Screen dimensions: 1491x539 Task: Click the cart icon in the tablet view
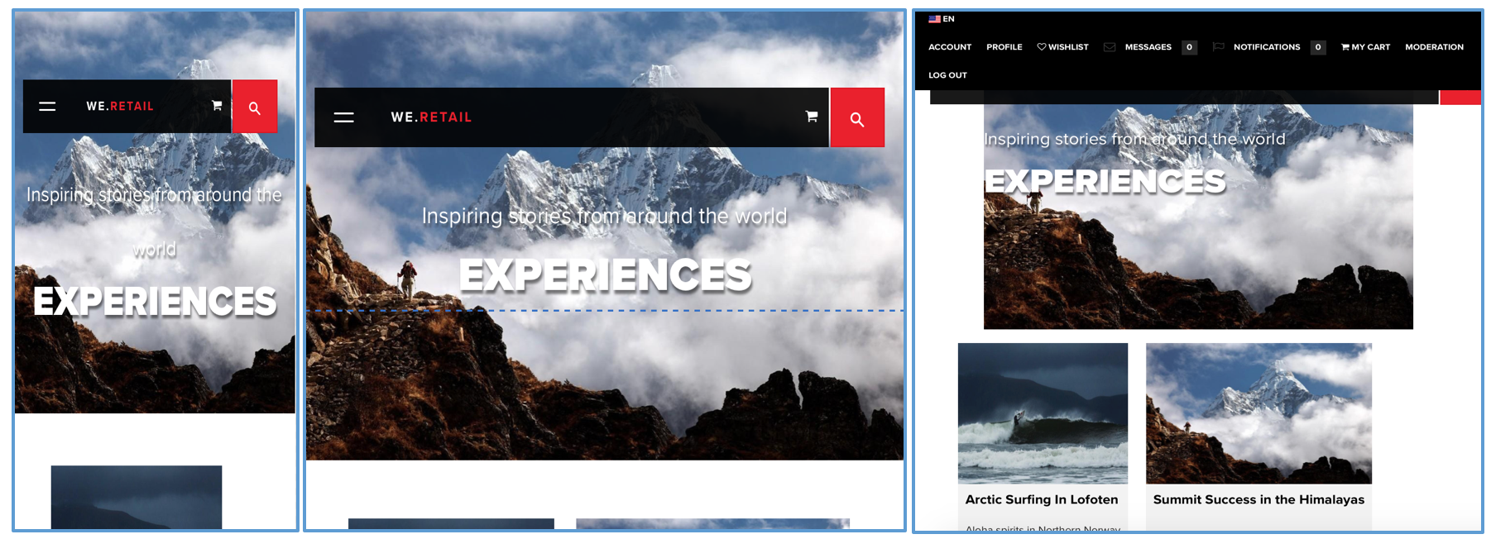click(x=812, y=117)
